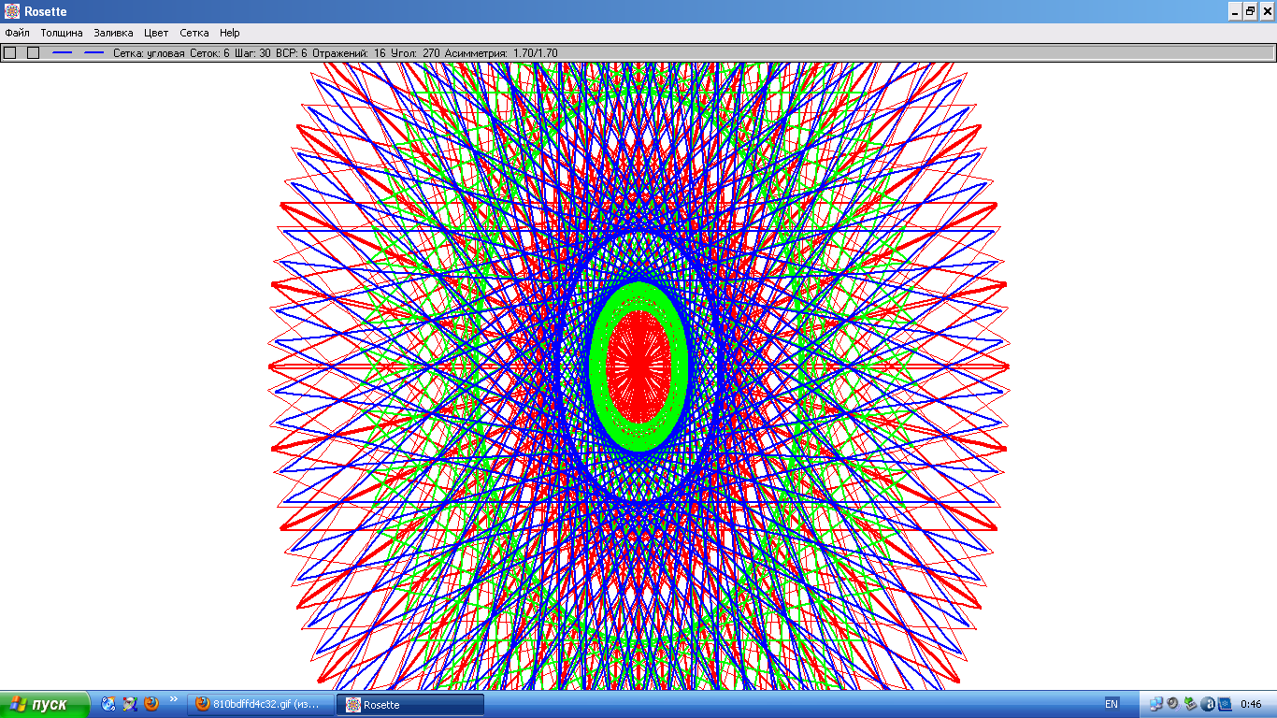The height and width of the screenshot is (718, 1277).
Task: Launch Firefox from quick launch
Action: point(151,704)
